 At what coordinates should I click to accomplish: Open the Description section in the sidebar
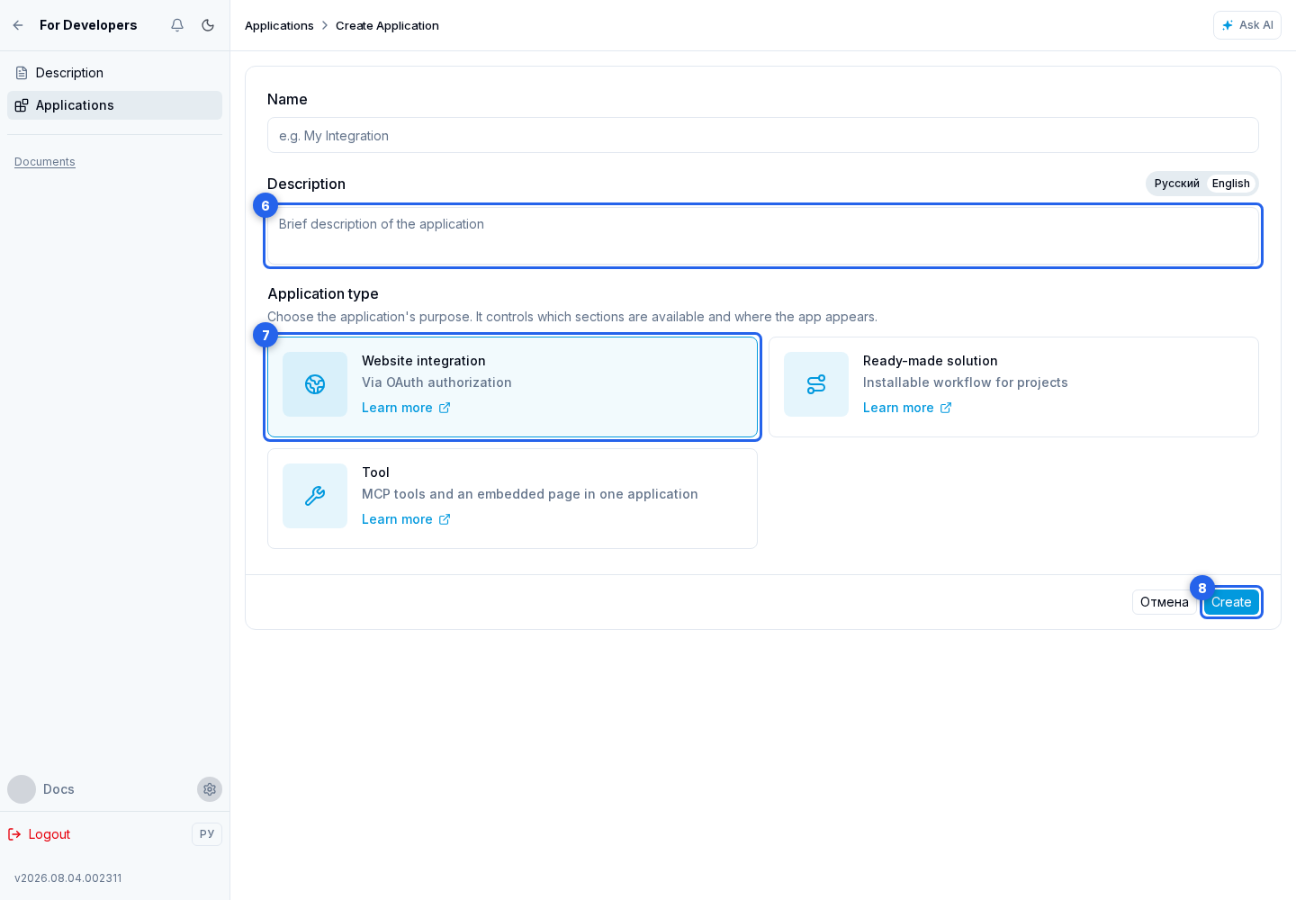point(114,73)
